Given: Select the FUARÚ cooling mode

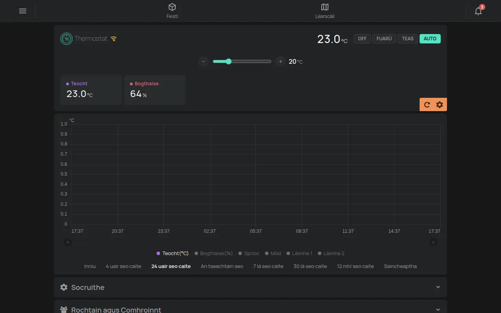Looking at the screenshot, I should pyautogui.click(x=384, y=39).
